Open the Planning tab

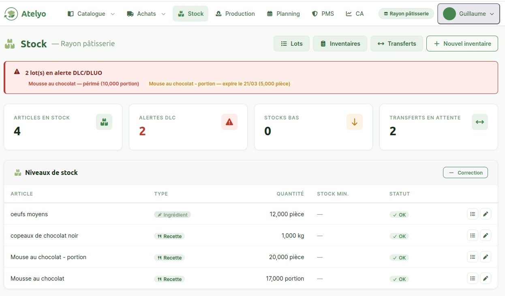[x=283, y=14]
